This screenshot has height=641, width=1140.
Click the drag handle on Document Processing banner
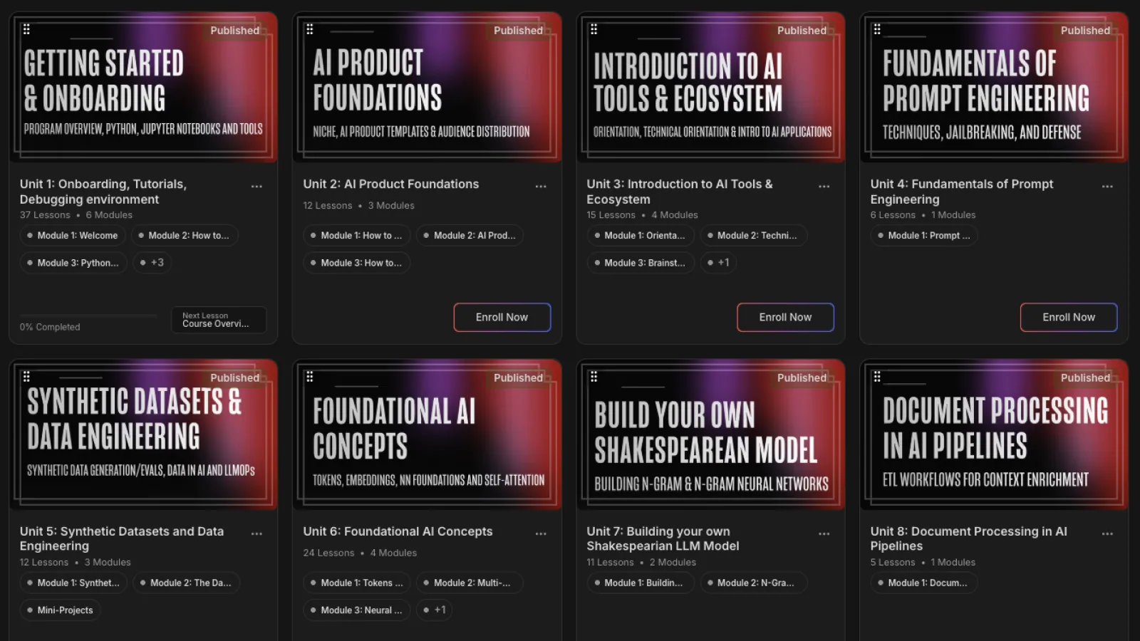(x=877, y=377)
